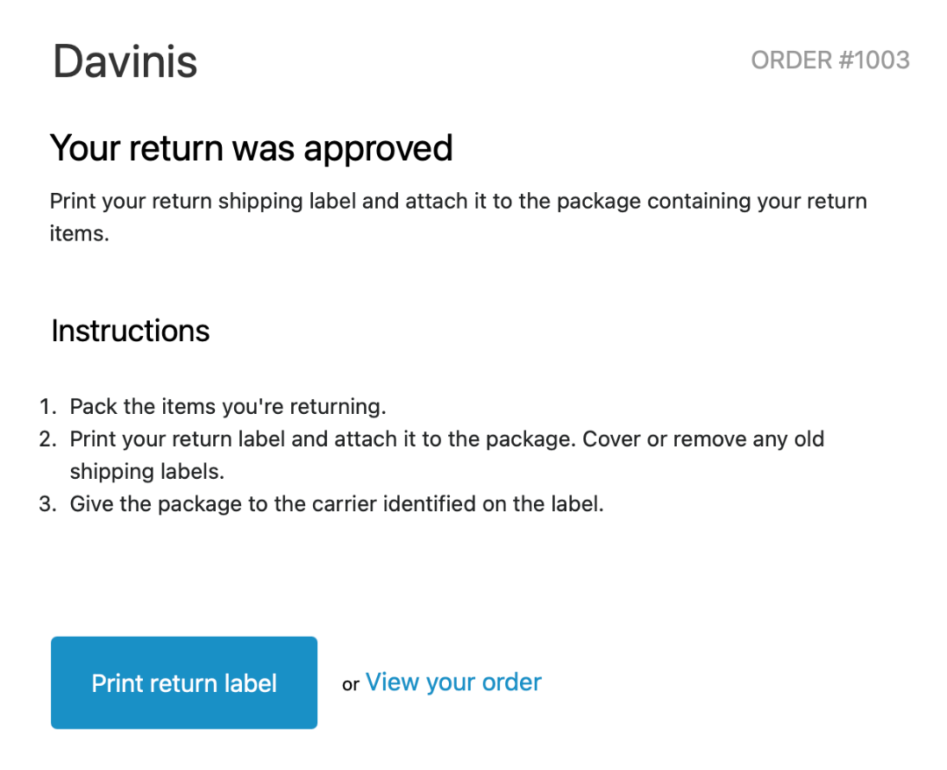Click list number 1 in Instructions

[47, 407]
